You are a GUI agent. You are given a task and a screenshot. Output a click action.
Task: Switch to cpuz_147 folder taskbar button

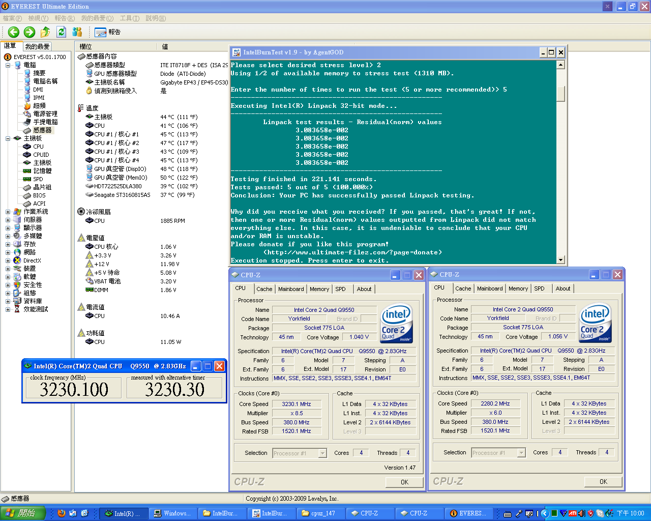322,513
